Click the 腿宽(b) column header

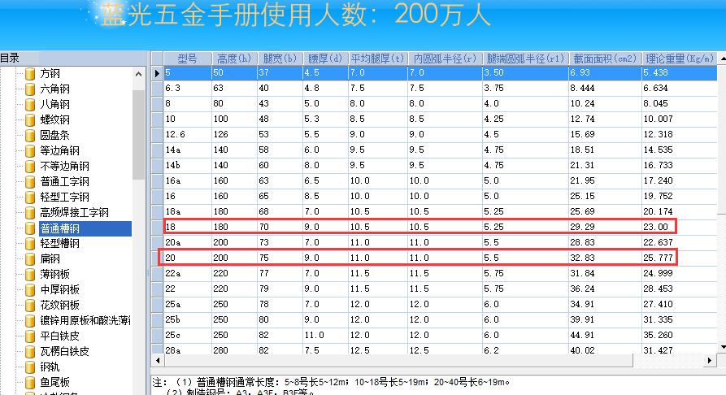[x=280, y=59]
